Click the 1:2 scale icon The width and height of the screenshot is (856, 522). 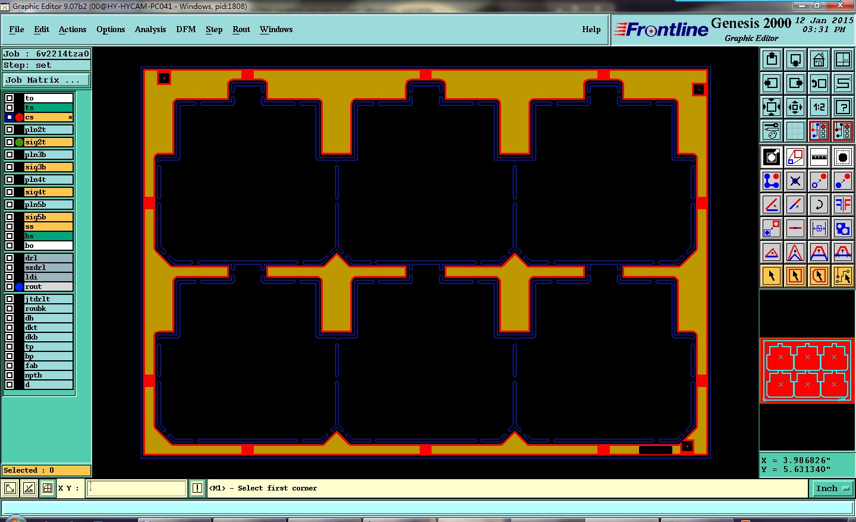[x=819, y=107]
